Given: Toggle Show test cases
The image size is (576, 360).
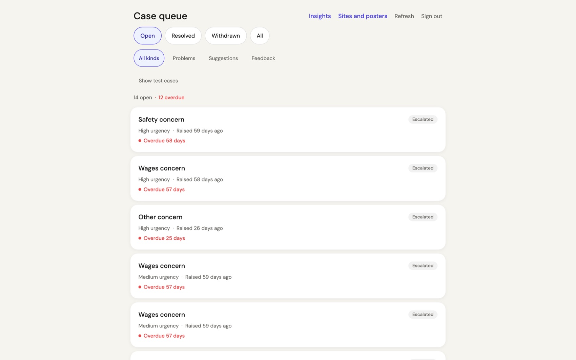Looking at the screenshot, I should coord(158,80).
